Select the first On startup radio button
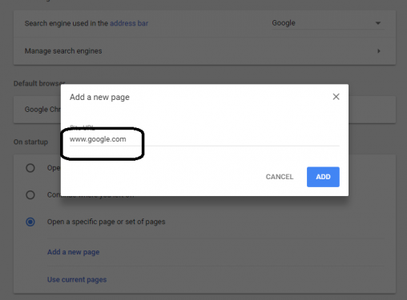Image resolution: width=407 pixels, height=300 pixels. coord(30,168)
